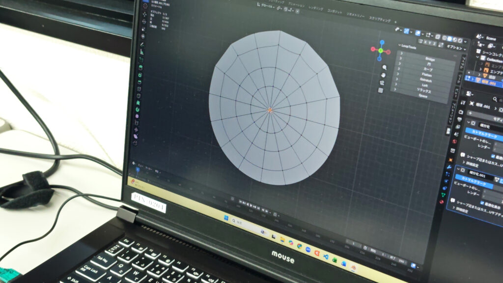Toggle viewport gizmos display
The width and height of the screenshot is (503, 283).
406,31
